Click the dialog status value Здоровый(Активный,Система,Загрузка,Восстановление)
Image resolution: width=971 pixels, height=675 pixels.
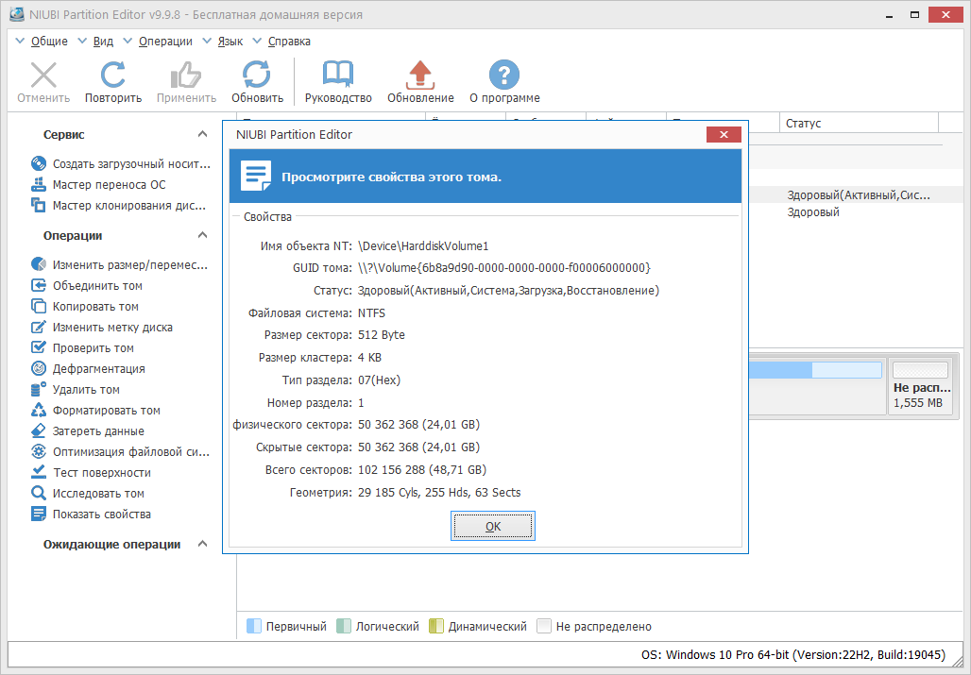click(x=508, y=290)
